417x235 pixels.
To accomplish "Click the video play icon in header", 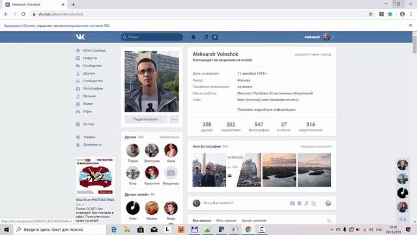I will pyautogui.click(x=215, y=37).
